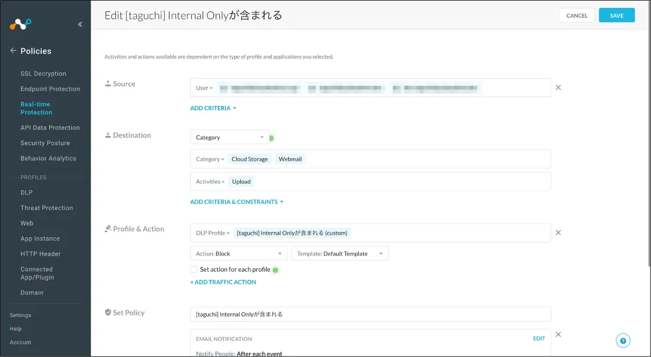The width and height of the screenshot is (651, 357).
Task: Click the policy name input field
Action: [x=370, y=314]
